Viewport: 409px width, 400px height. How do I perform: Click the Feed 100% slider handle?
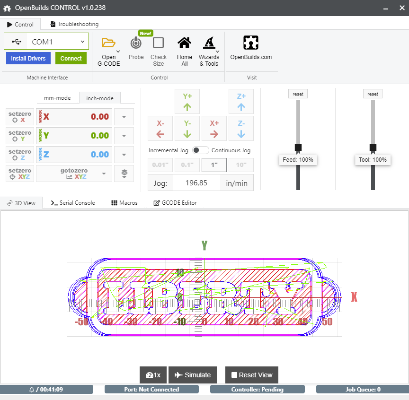tap(298, 148)
